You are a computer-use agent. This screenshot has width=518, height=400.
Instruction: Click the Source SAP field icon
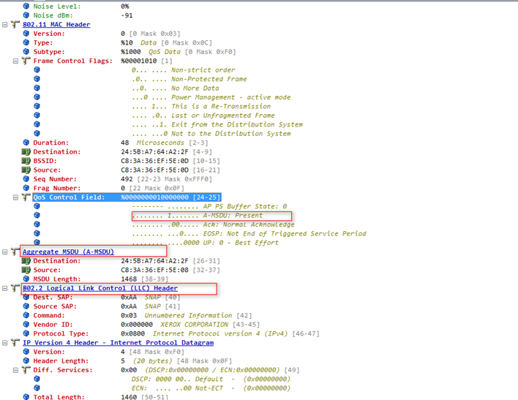(x=26, y=306)
